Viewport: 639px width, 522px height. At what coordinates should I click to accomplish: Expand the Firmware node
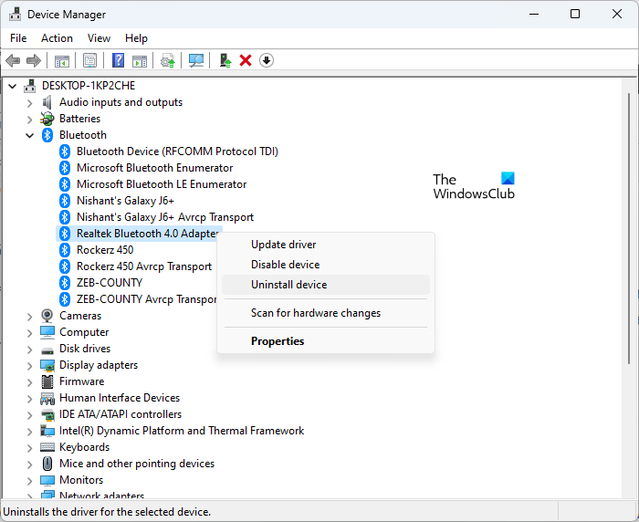click(x=29, y=382)
